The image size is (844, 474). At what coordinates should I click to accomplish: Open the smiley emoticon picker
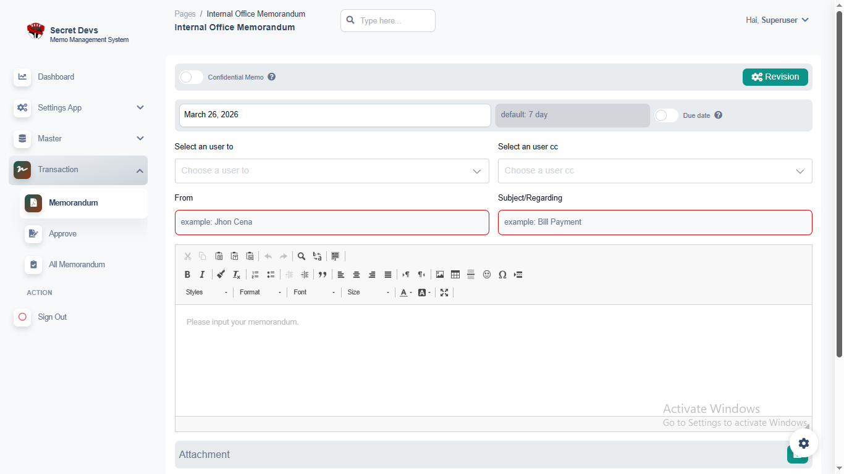pyautogui.click(x=487, y=275)
